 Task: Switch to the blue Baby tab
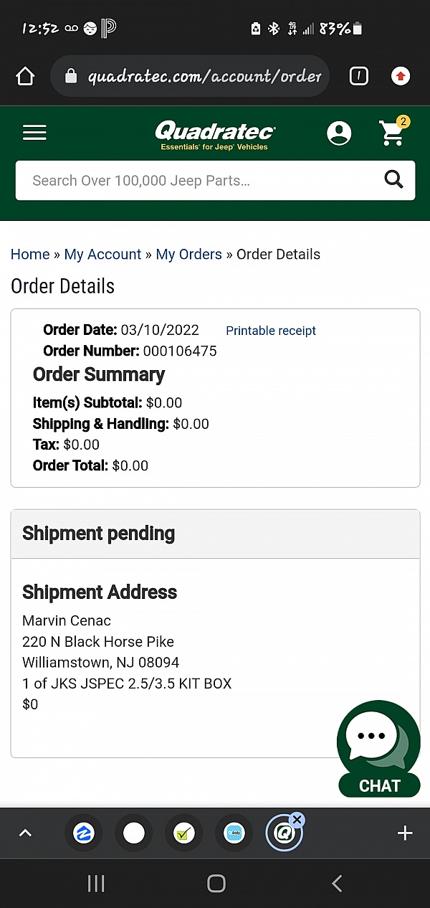pyautogui.click(x=234, y=833)
